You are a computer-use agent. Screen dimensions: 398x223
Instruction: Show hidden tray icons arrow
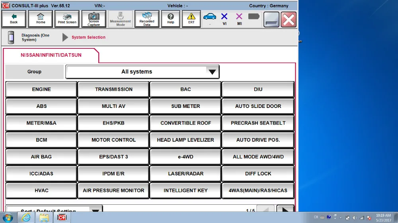click(x=341, y=218)
